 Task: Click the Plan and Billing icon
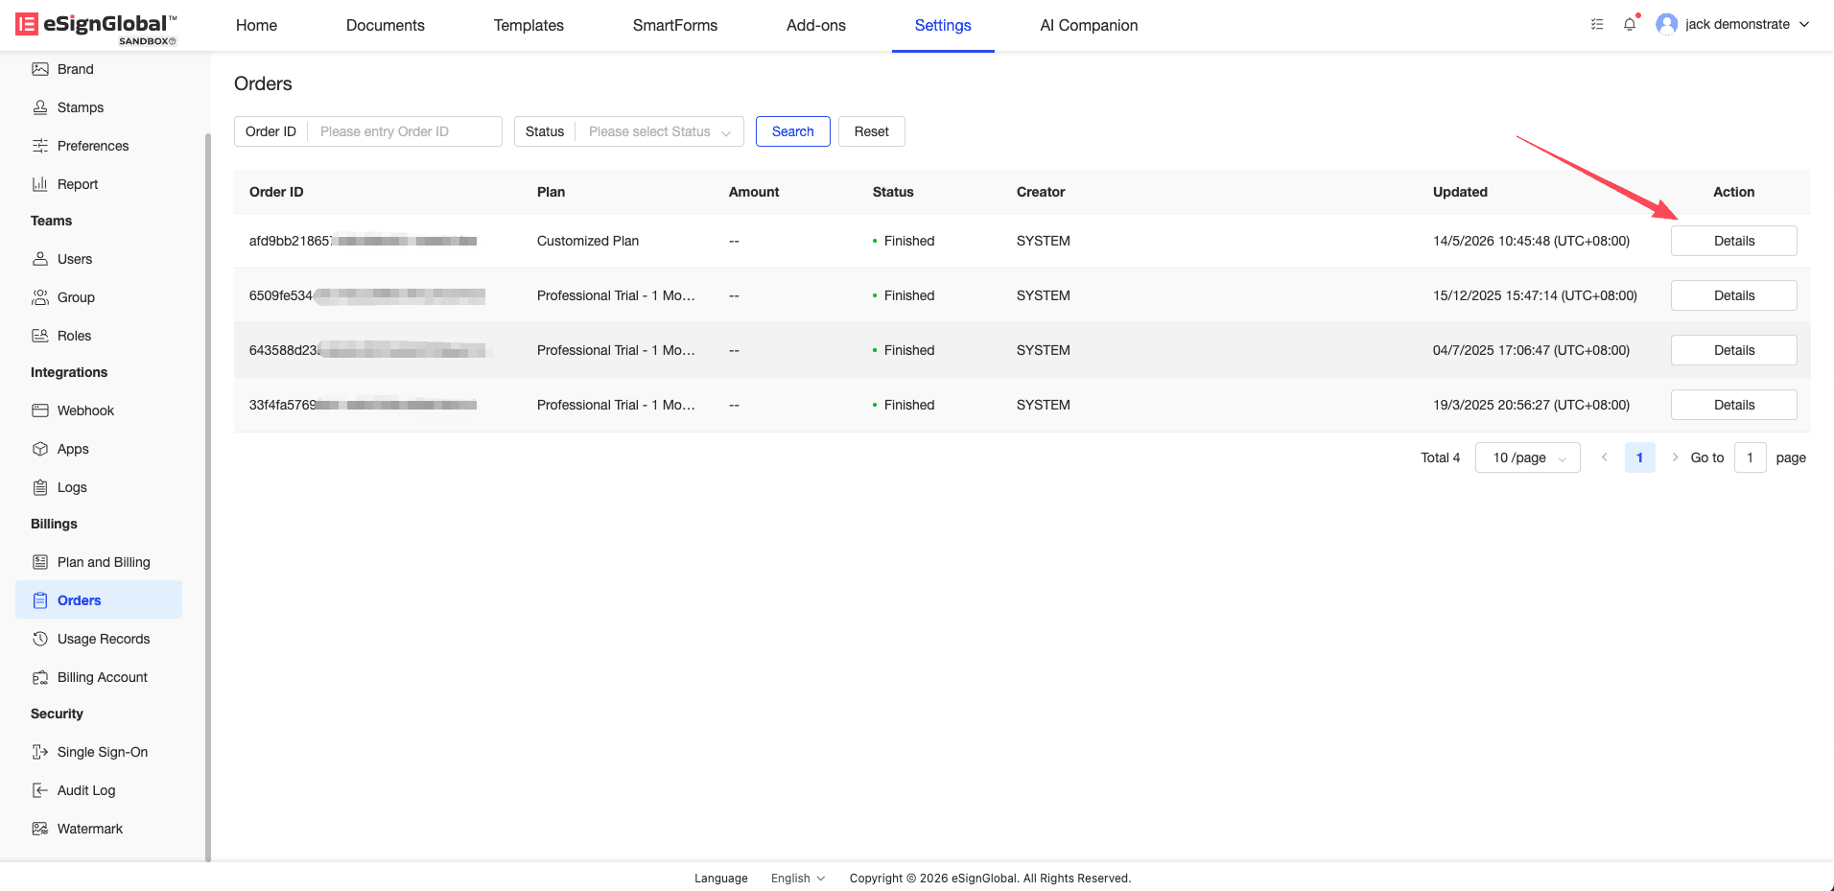pyautogui.click(x=40, y=562)
